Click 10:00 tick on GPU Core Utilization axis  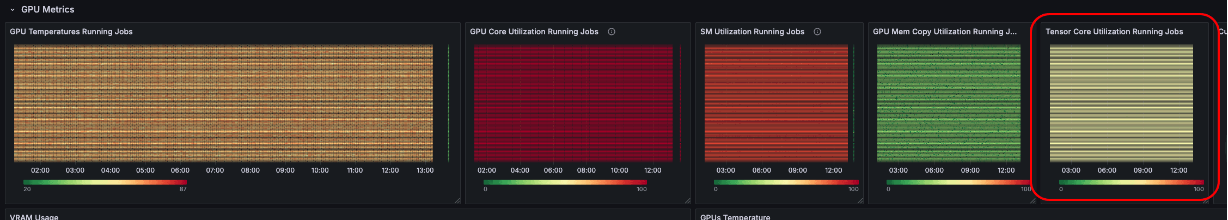(620, 170)
